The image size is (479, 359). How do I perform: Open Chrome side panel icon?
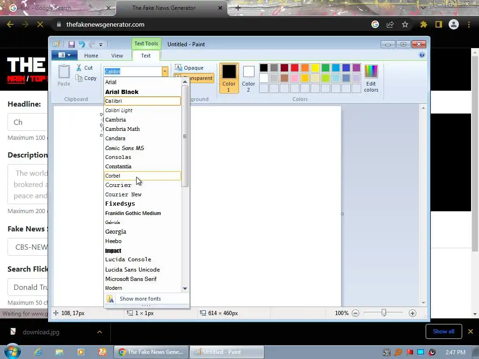[439, 24]
